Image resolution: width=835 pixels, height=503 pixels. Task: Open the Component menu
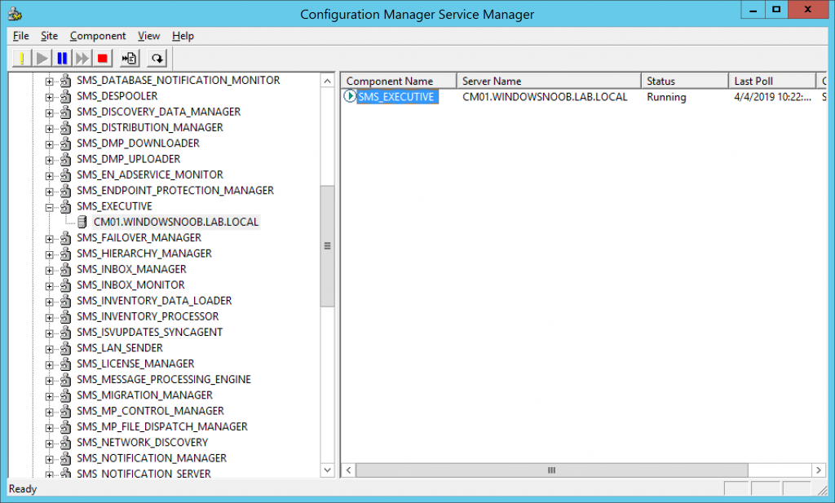97,36
